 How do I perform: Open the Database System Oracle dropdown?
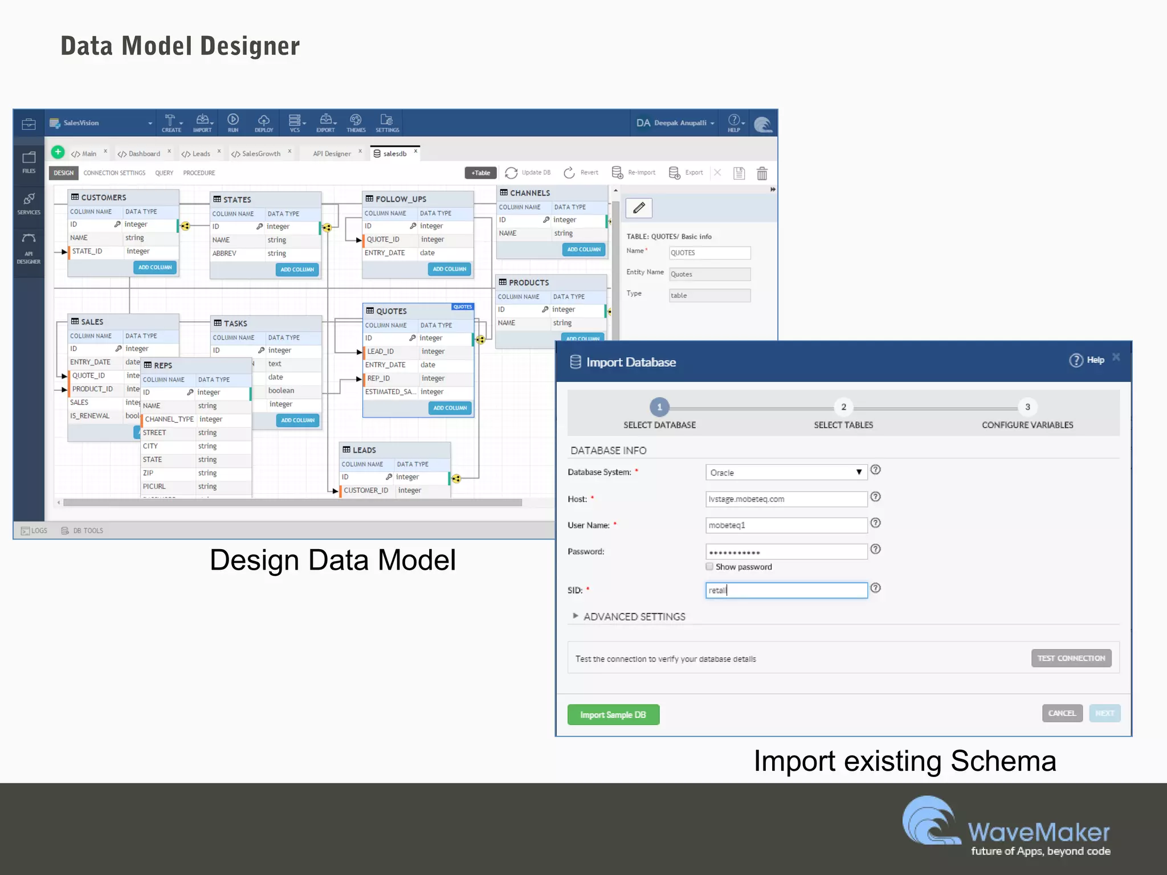[x=786, y=472]
